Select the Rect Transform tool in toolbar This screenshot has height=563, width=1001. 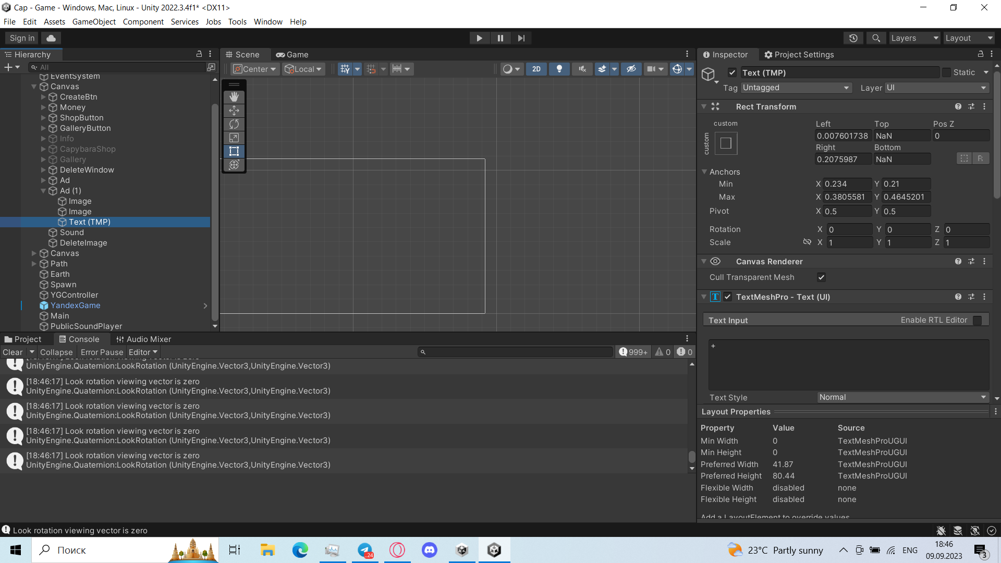(x=235, y=151)
